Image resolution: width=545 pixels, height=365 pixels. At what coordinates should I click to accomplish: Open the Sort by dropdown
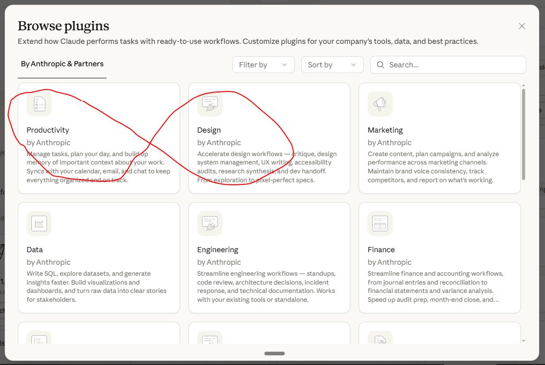[333, 65]
